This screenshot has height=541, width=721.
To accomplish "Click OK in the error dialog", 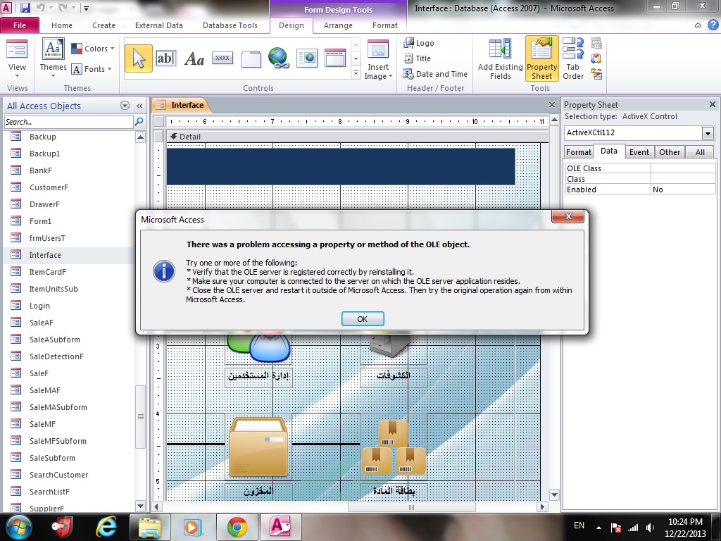I will point(363,319).
